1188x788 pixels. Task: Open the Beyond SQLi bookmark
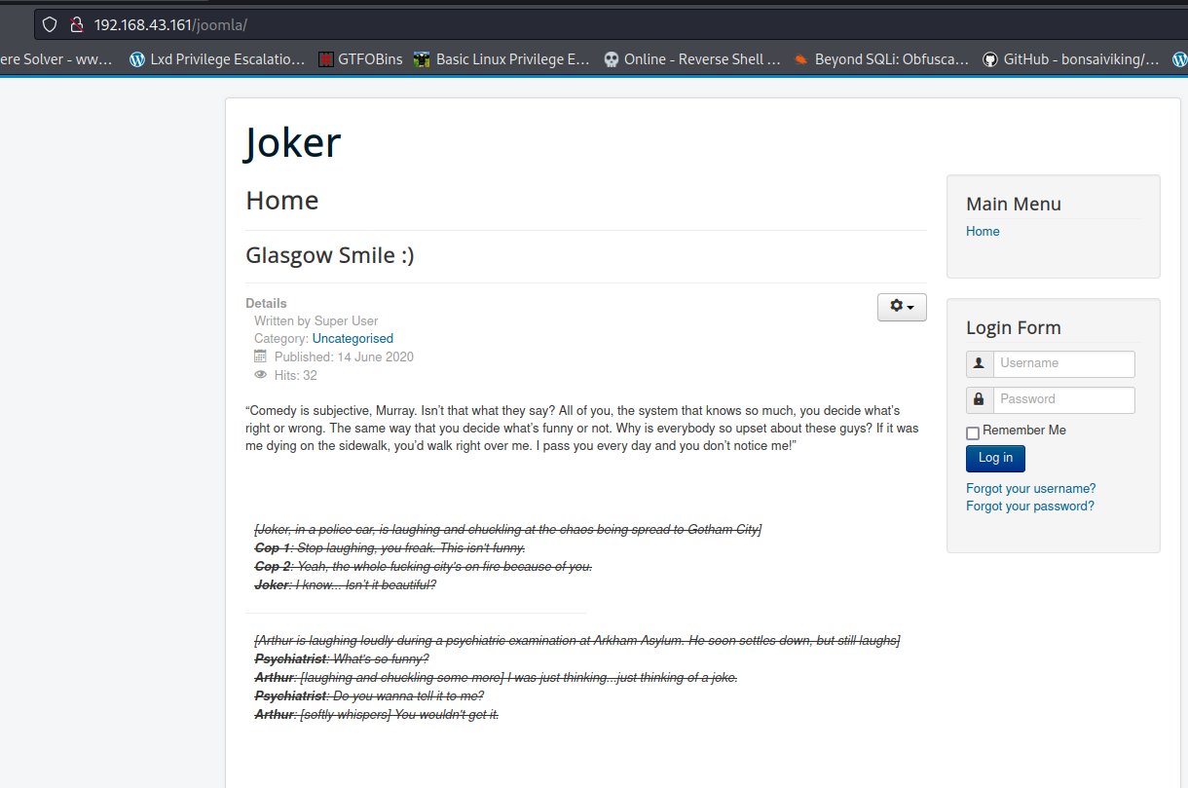(x=880, y=59)
